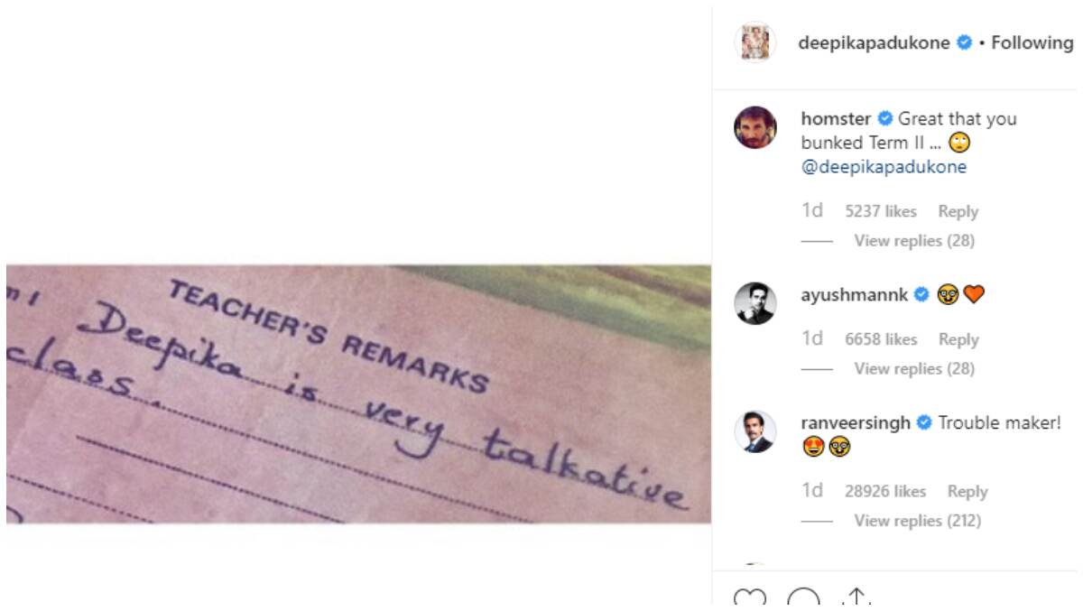
Task: Expand View replies (28) under ayushmannk
Action: (914, 368)
